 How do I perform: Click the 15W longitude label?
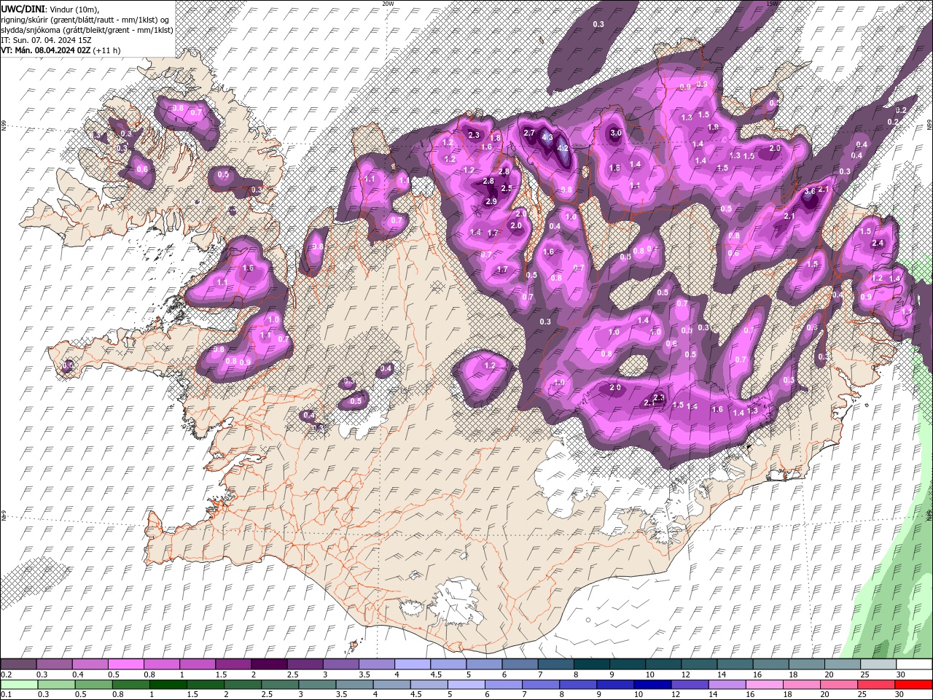pyautogui.click(x=772, y=3)
